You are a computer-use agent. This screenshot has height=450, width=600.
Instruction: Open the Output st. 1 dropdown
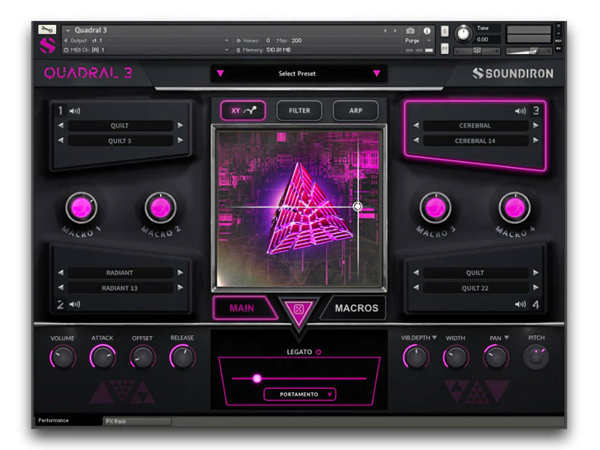(226, 40)
